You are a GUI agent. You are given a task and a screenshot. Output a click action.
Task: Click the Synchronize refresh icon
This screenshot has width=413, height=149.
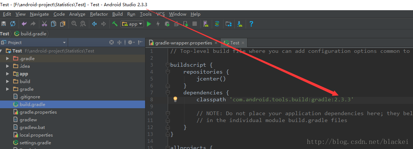tap(13, 24)
